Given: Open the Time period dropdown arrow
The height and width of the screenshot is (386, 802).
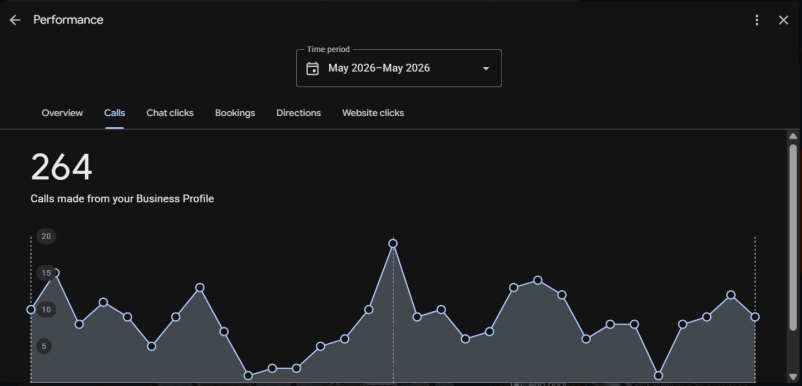Looking at the screenshot, I should pos(486,68).
